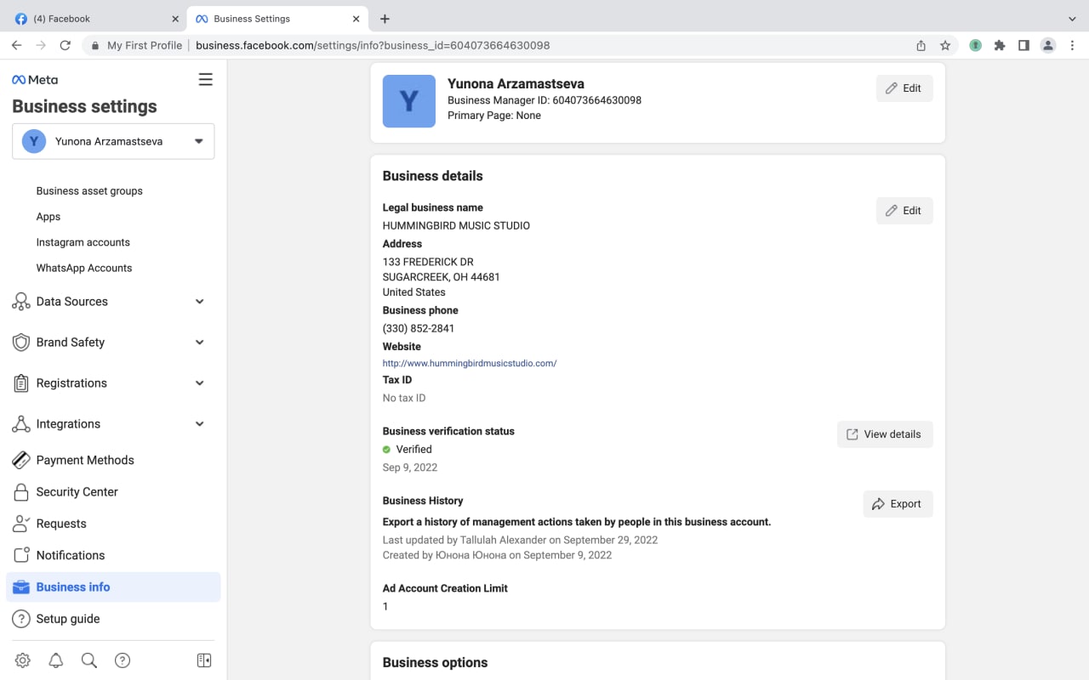The width and height of the screenshot is (1089, 680).
Task: Open a new browser tab
Action: (x=385, y=19)
